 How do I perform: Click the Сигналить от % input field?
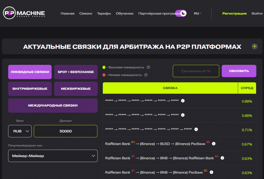tap(196, 71)
